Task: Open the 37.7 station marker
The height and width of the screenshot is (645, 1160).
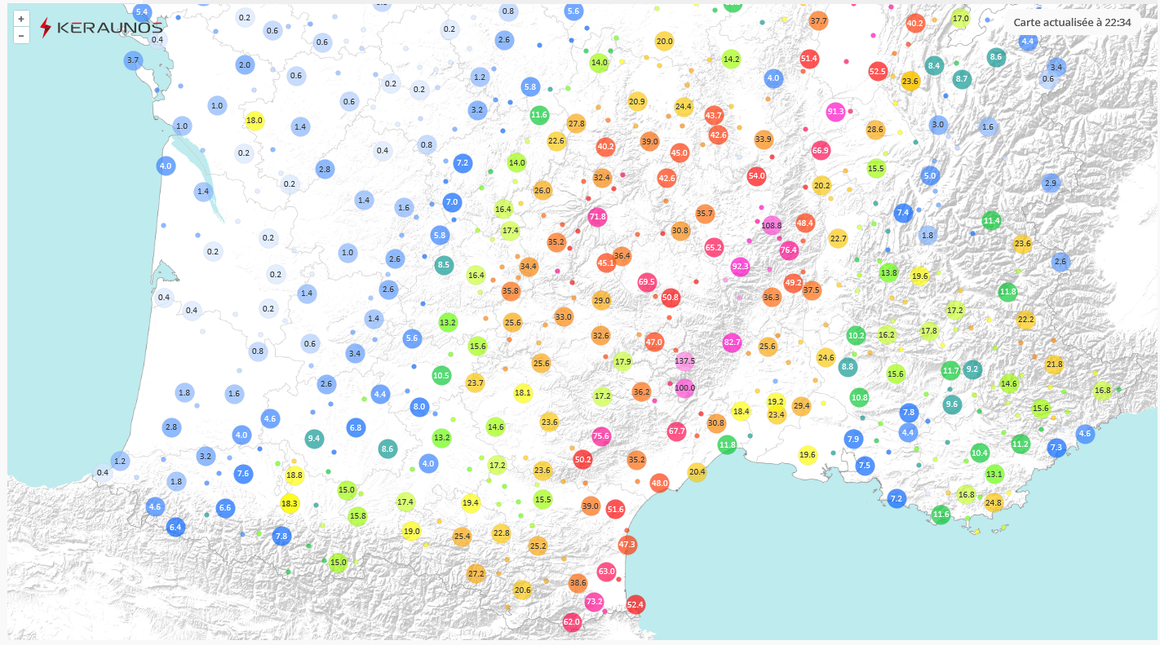Action: [818, 20]
